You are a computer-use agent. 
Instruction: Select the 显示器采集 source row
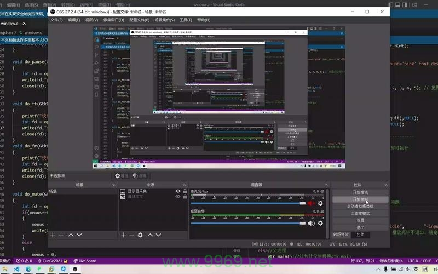tap(153, 191)
